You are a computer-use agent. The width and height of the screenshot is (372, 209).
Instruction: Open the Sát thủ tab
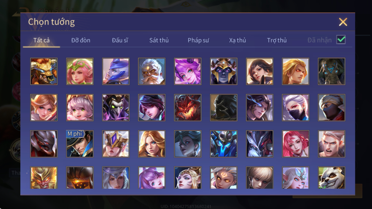[159, 40]
